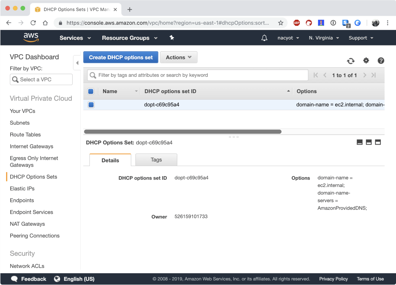This screenshot has height=285, width=396.
Task: Go to previous page of results
Action: tap(325, 75)
